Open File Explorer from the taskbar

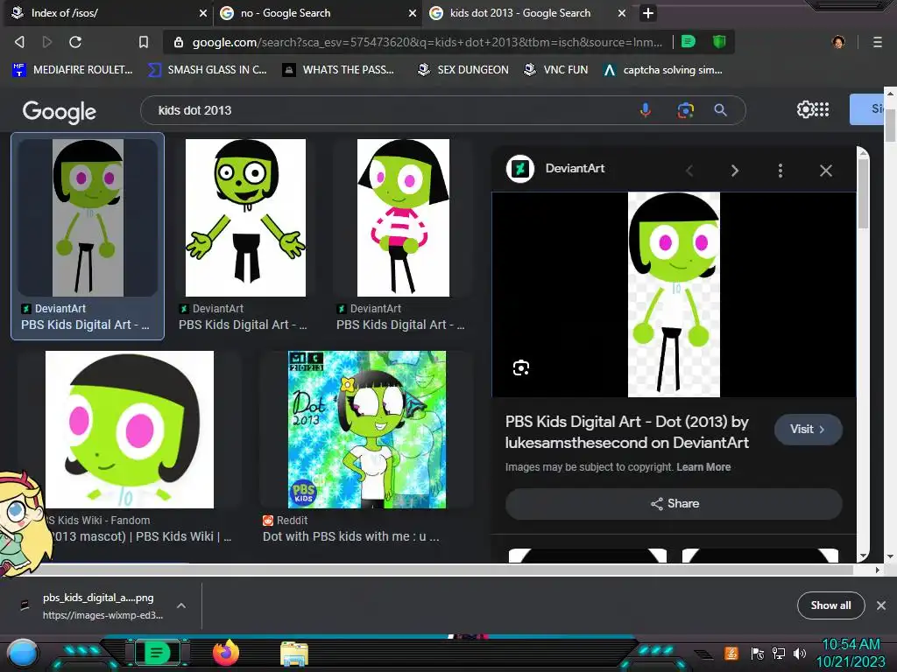click(x=294, y=654)
